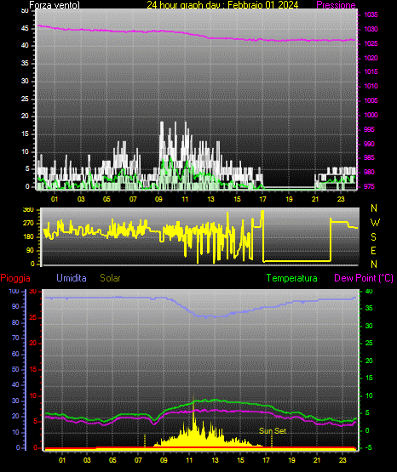Click the 40 temperature axis value

point(369,292)
